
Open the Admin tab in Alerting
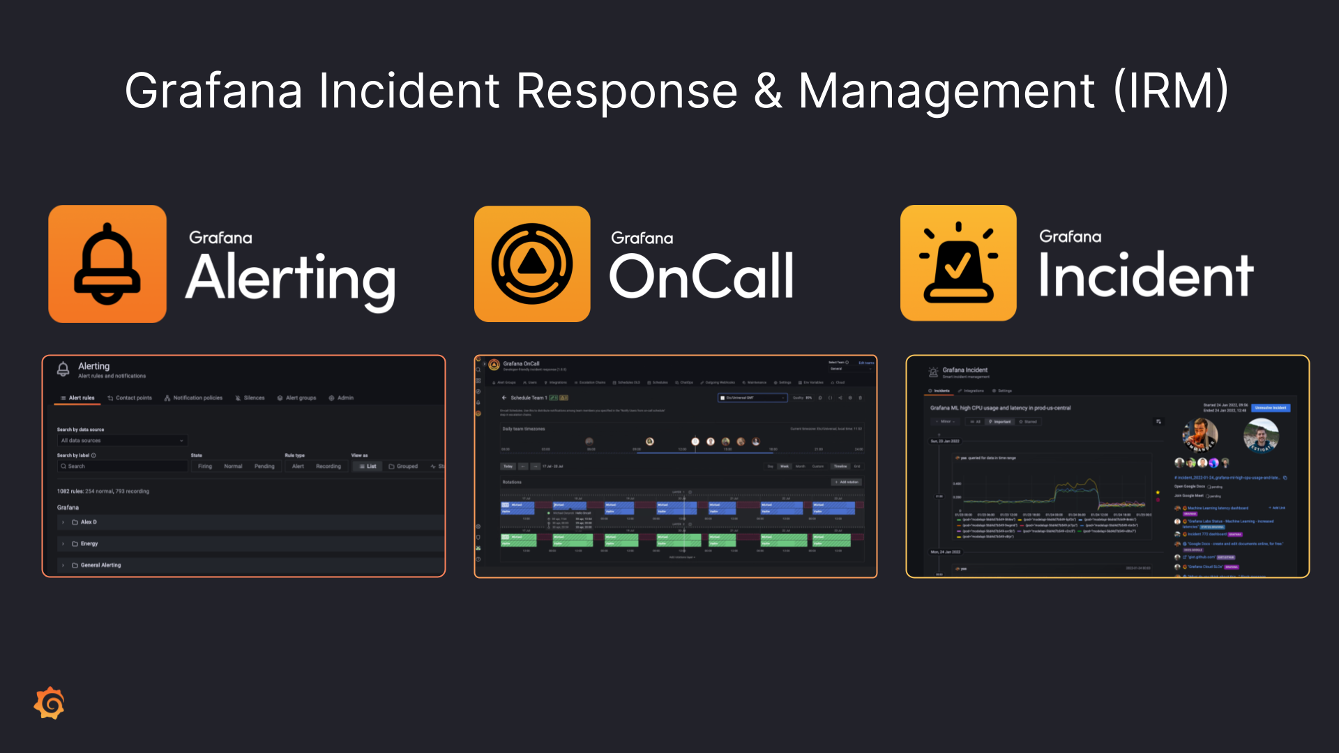click(x=341, y=398)
